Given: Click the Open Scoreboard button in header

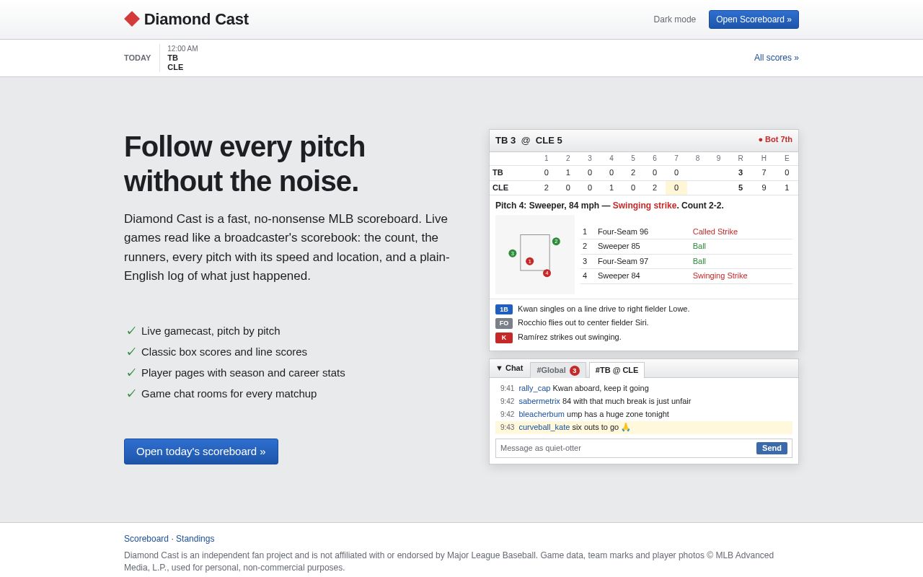Looking at the screenshot, I should tap(754, 19).
